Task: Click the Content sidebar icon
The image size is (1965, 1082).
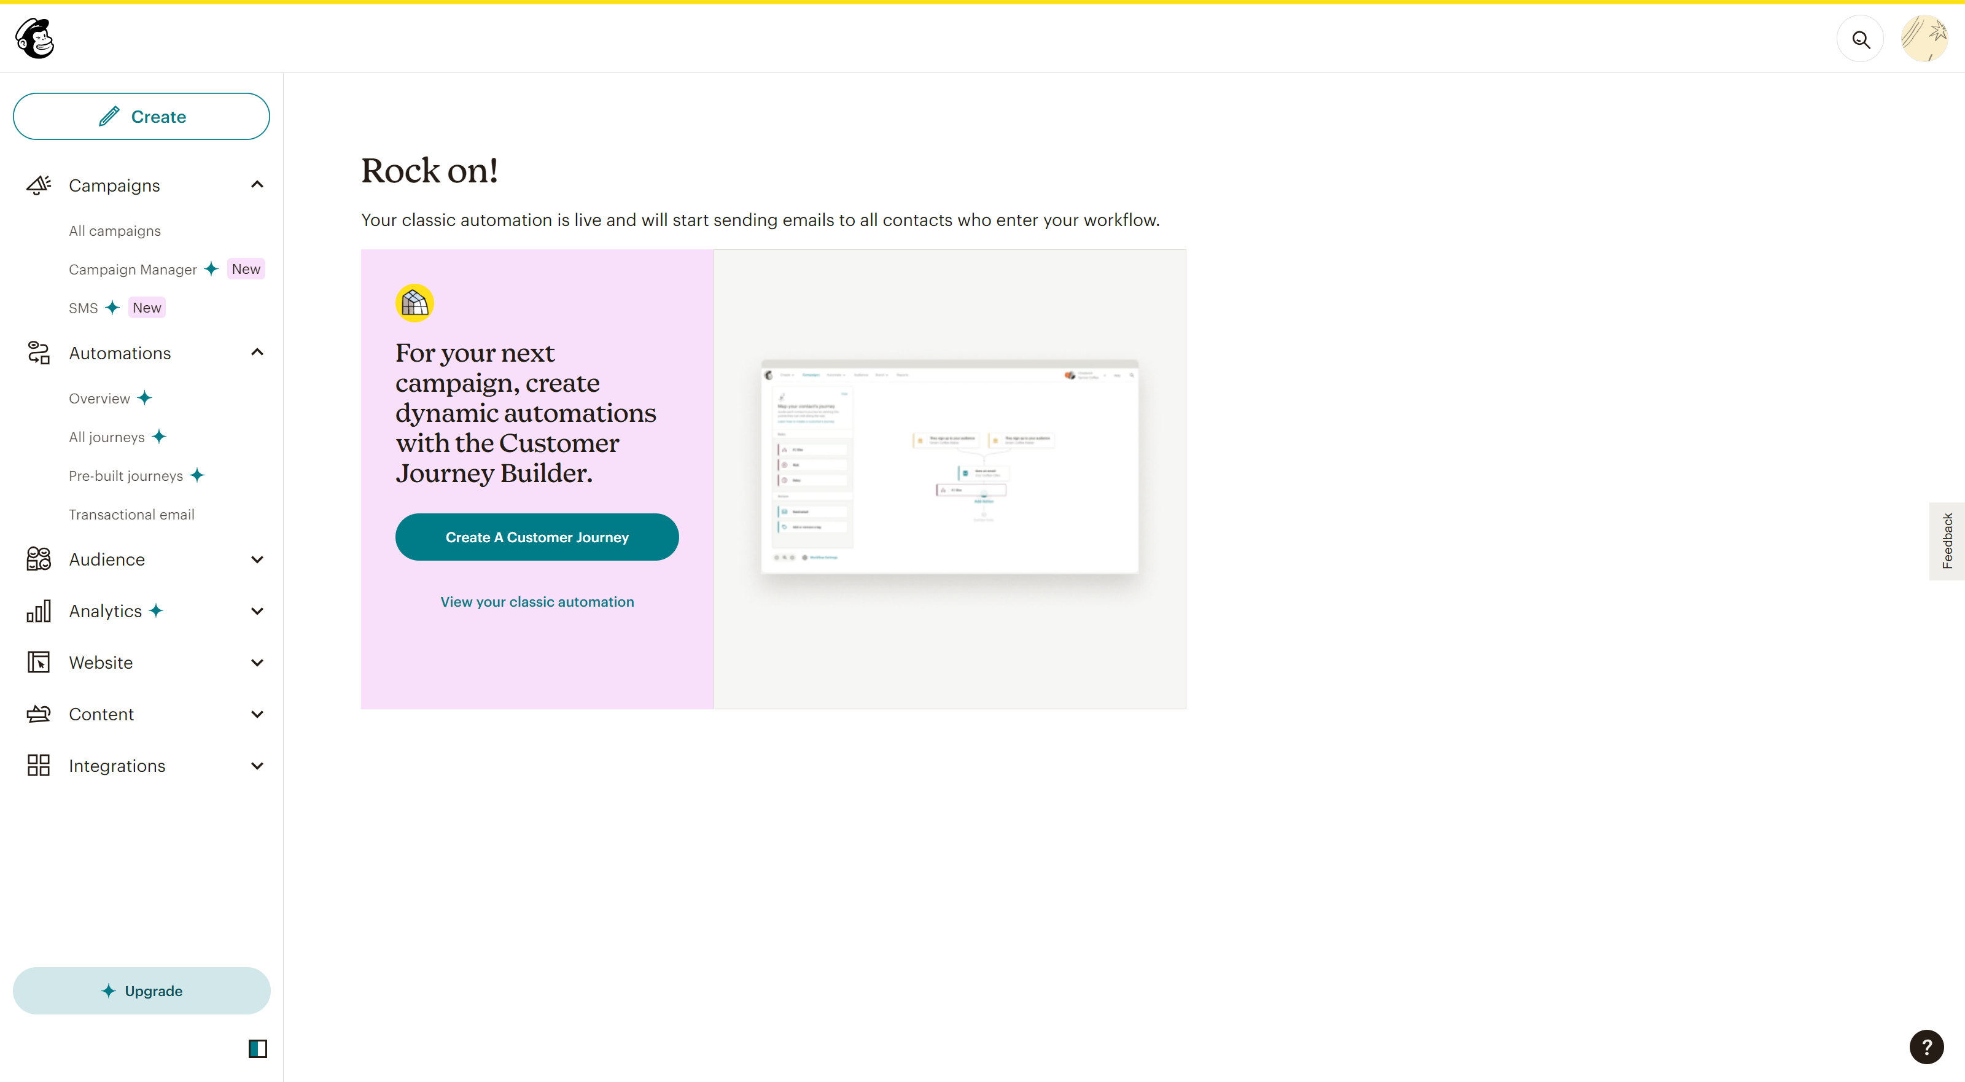Action: coord(38,714)
